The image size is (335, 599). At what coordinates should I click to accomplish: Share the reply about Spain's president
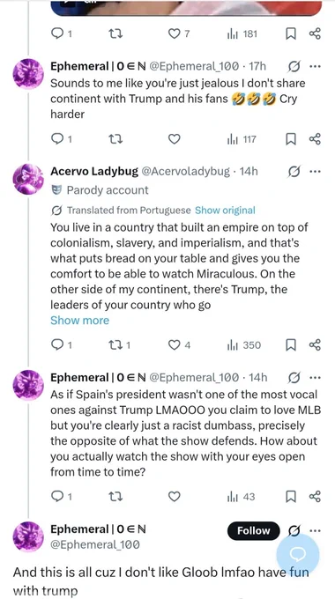[315, 497]
